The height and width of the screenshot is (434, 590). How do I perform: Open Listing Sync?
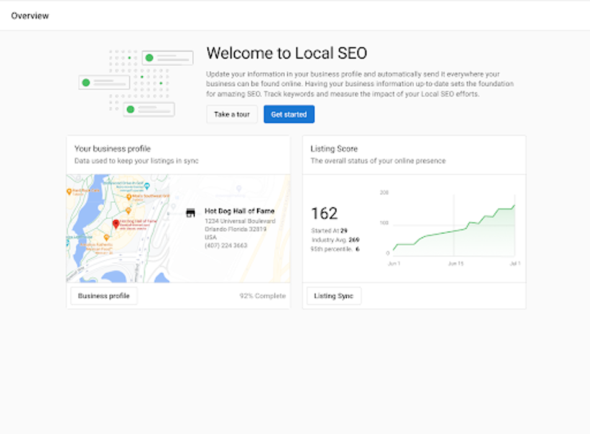coord(333,296)
